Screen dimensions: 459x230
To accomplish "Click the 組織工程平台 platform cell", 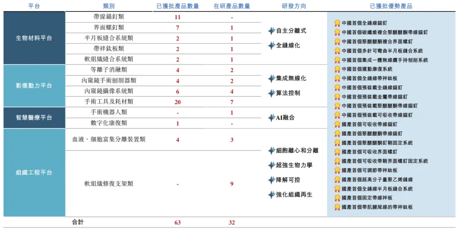I will pyautogui.click(x=34, y=173).
